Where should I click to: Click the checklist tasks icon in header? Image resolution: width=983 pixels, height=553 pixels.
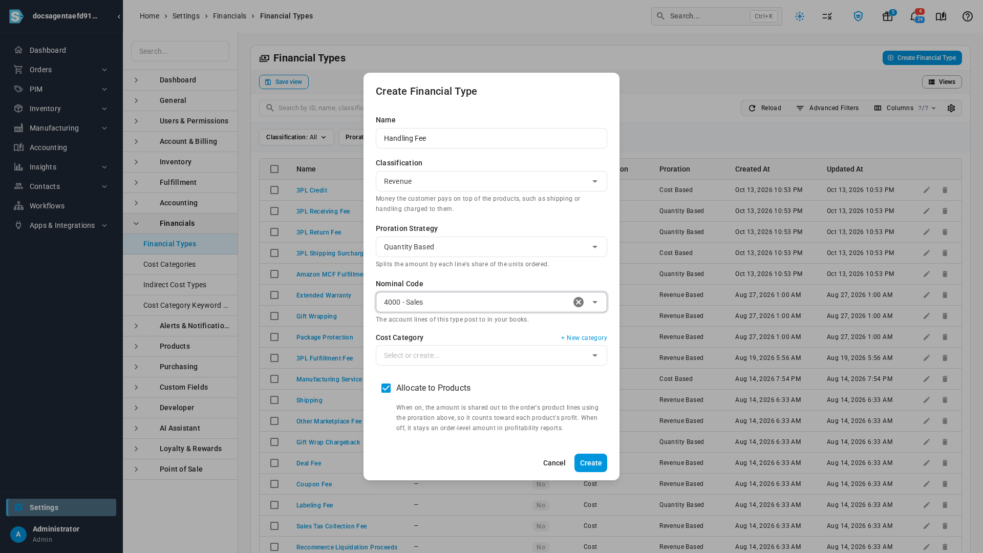(x=827, y=16)
